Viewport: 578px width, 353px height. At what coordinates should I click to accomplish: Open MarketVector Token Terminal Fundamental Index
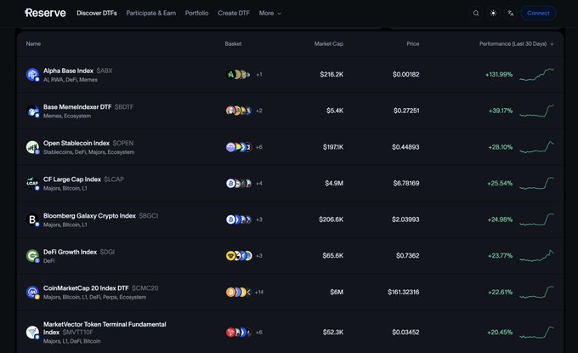pyautogui.click(x=105, y=328)
